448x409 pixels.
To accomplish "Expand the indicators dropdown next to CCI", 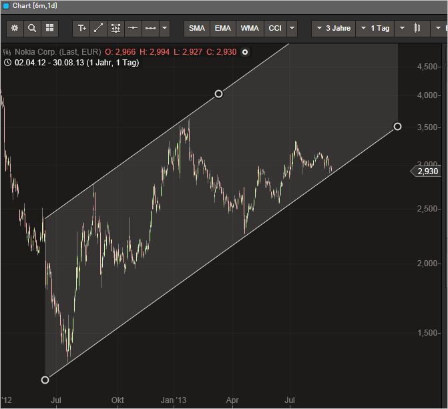I will (292, 28).
